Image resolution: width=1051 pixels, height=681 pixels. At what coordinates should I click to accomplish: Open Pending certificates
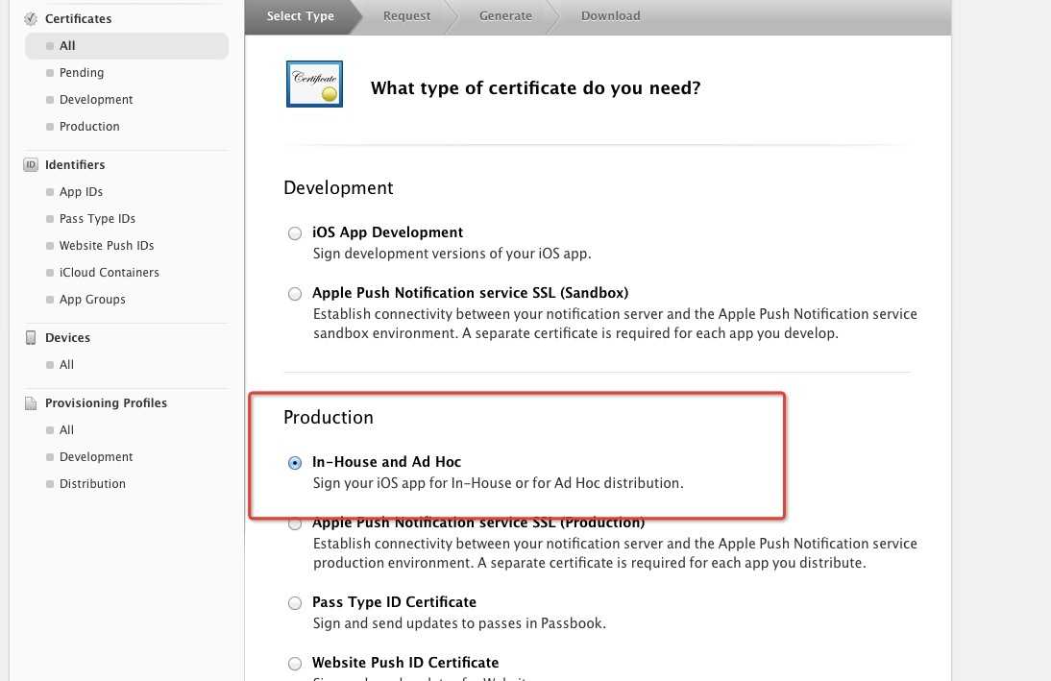82,72
